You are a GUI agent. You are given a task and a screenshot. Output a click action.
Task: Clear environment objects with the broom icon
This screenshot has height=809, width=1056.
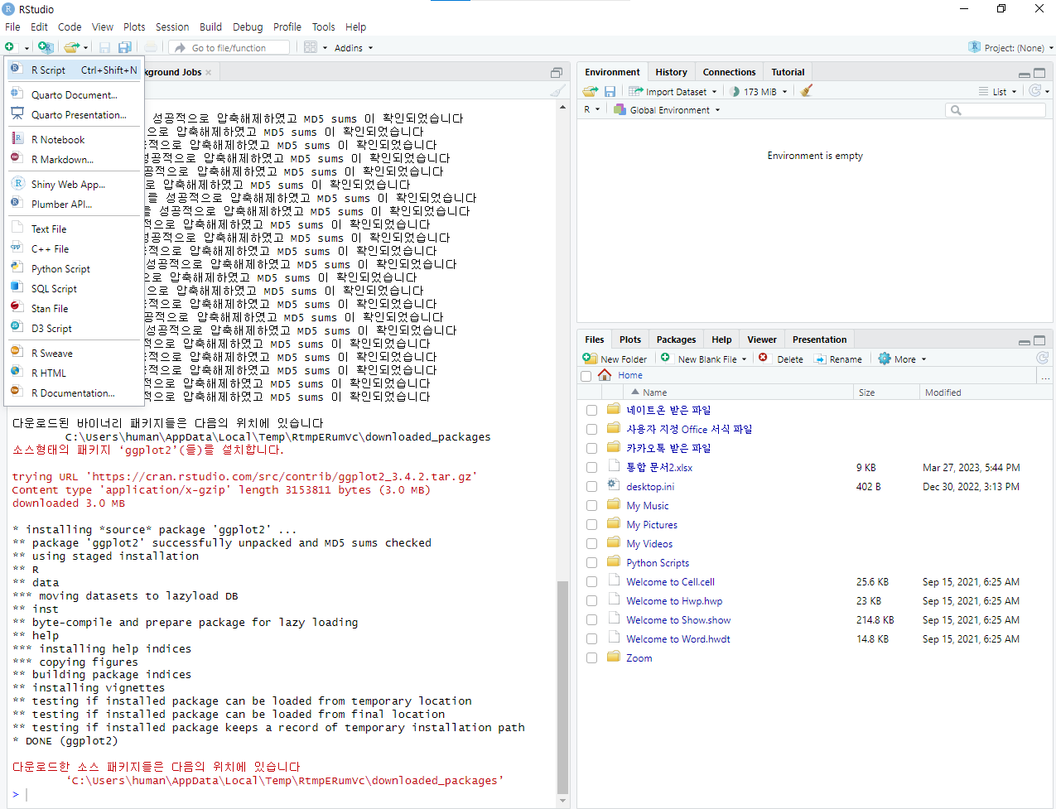[x=807, y=91]
